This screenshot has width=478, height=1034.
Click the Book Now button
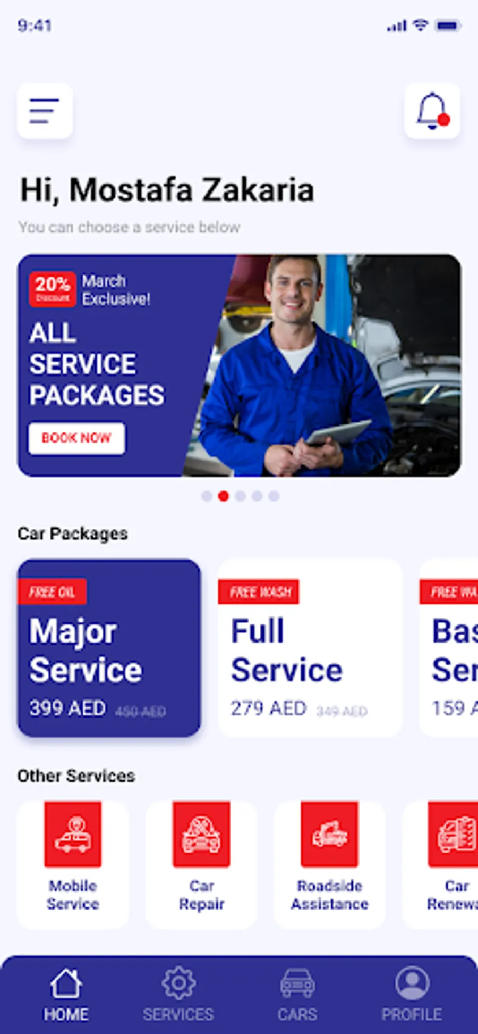pyautogui.click(x=77, y=438)
